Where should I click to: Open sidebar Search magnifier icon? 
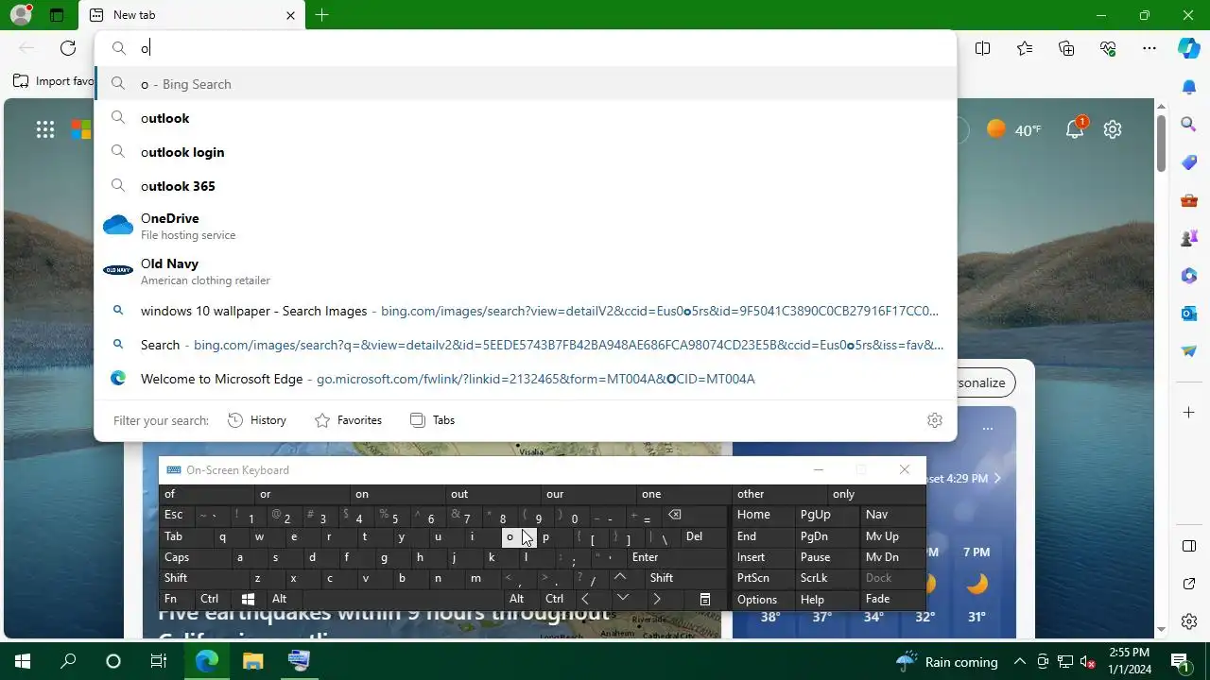pyautogui.click(x=1189, y=124)
